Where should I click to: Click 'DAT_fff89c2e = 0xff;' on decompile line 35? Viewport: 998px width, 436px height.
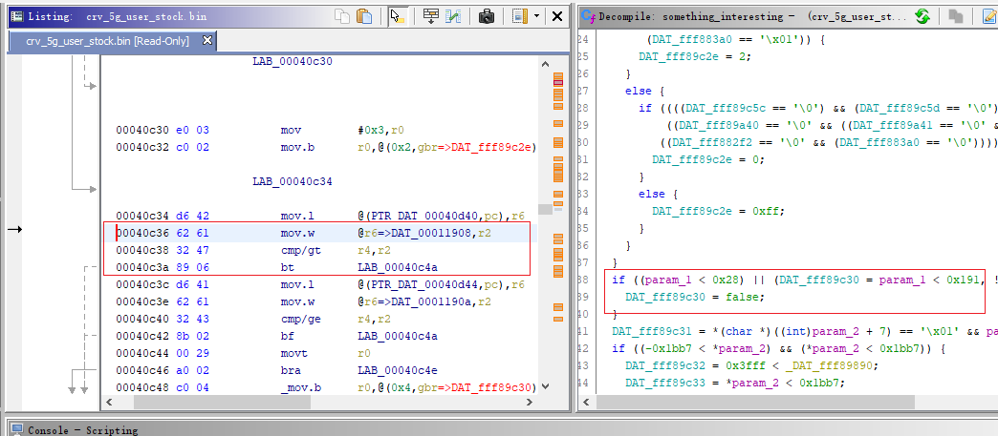718,211
